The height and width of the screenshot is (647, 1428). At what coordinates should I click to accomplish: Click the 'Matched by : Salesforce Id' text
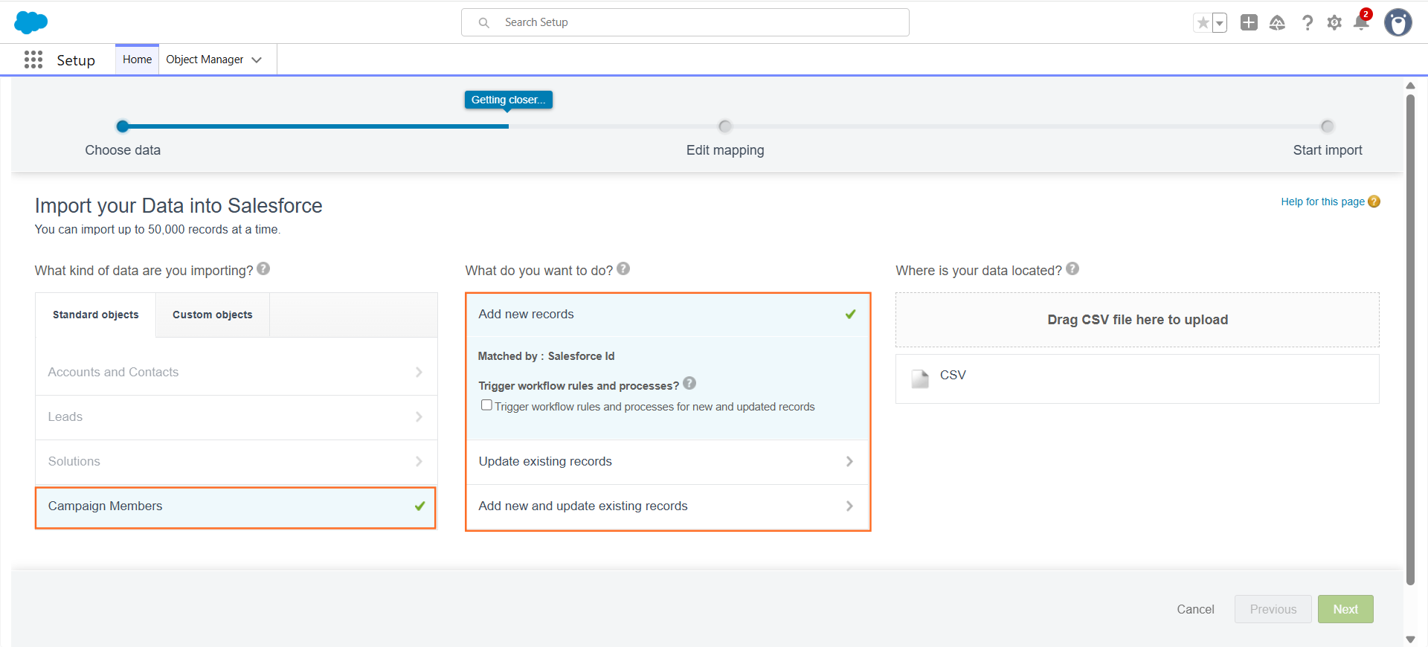pyautogui.click(x=546, y=356)
